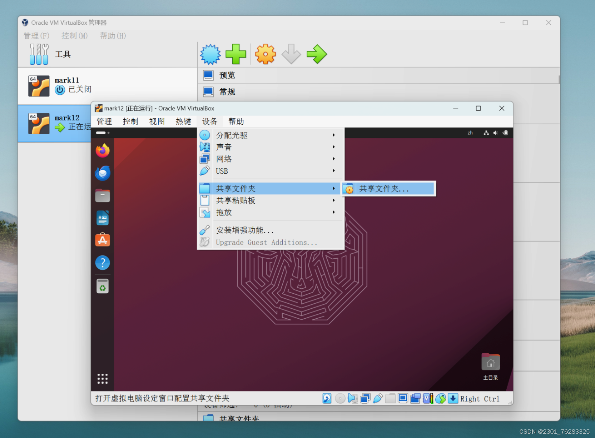Click the hard disk activity icon in the status bar
The height and width of the screenshot is (438, 595).
click(x=327, y=398)
